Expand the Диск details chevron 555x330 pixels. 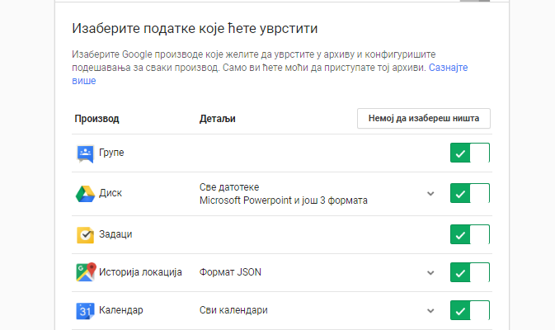(430, 194)
